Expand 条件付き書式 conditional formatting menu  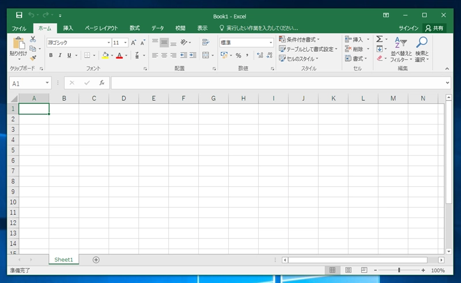coord(299,39)
